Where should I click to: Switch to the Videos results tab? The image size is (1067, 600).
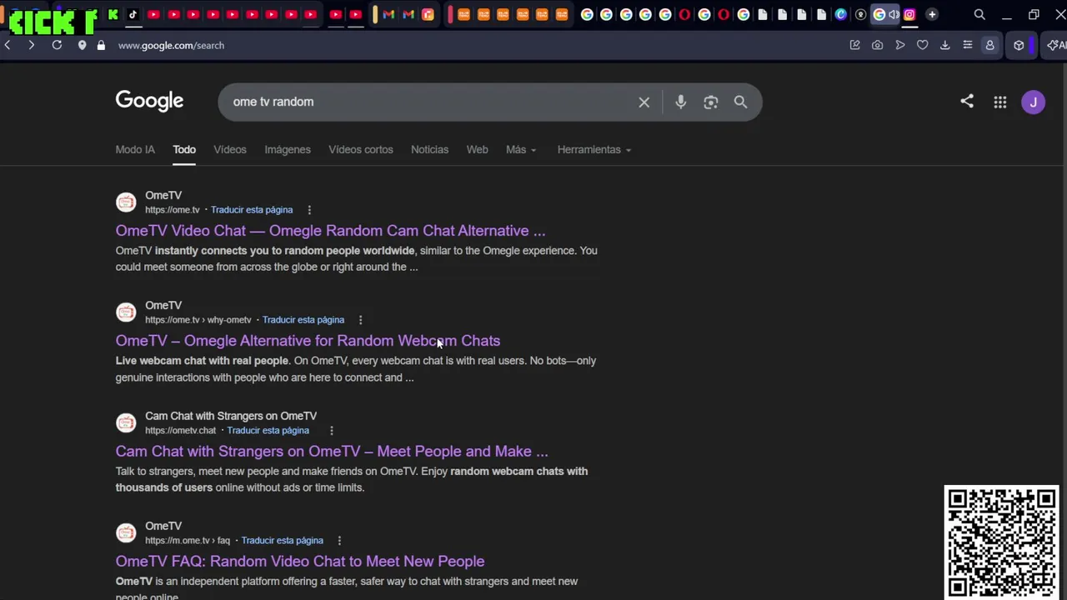[x=230, y=149]
